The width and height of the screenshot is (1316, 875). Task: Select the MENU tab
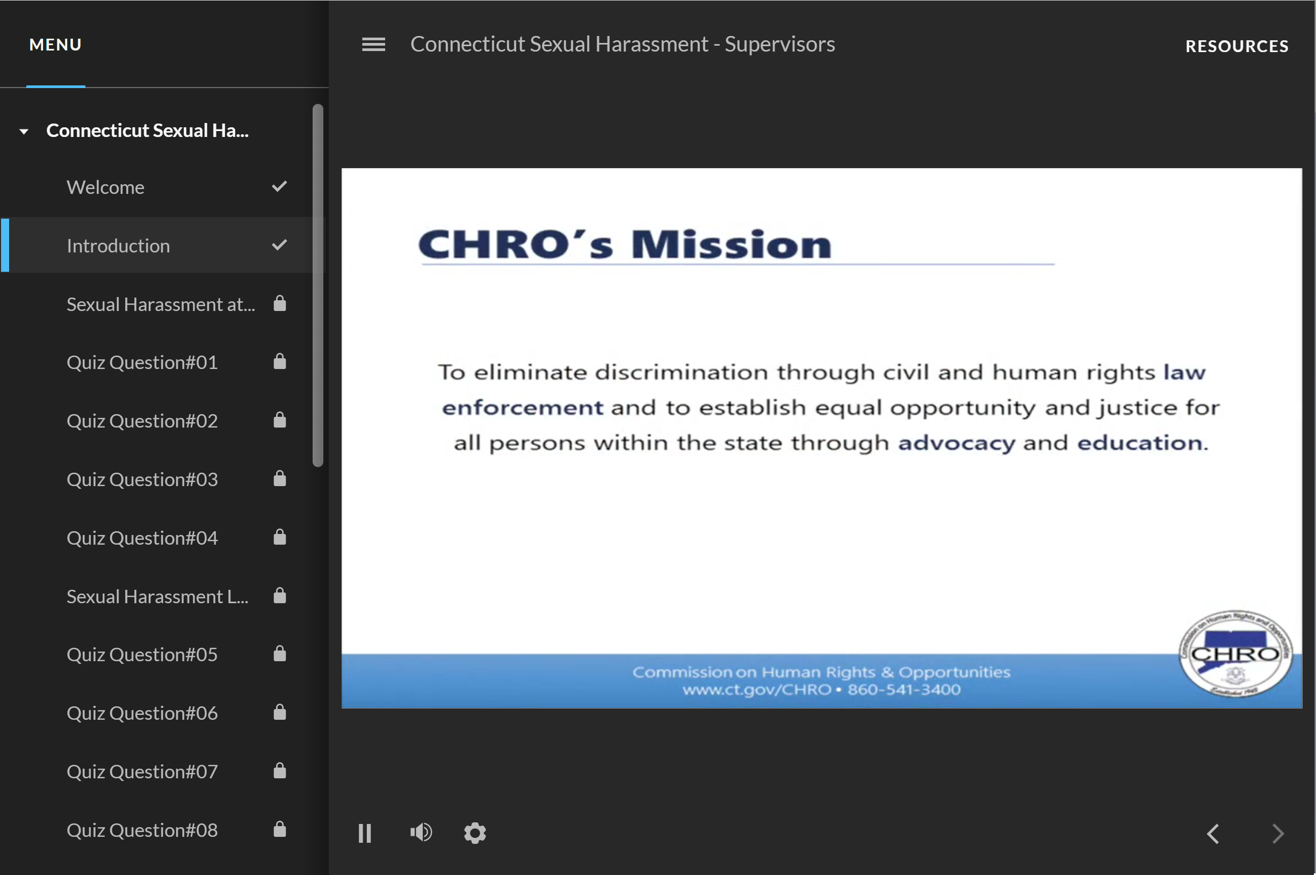[x=55, y=45]
